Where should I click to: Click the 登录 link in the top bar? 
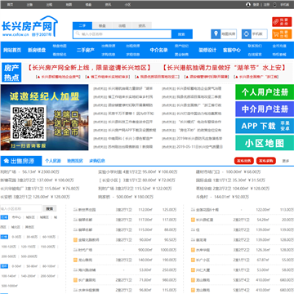(256, 5)
